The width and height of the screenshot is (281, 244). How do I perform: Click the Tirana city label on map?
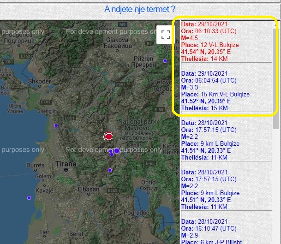pyautogui.click(x=65, y=163)
